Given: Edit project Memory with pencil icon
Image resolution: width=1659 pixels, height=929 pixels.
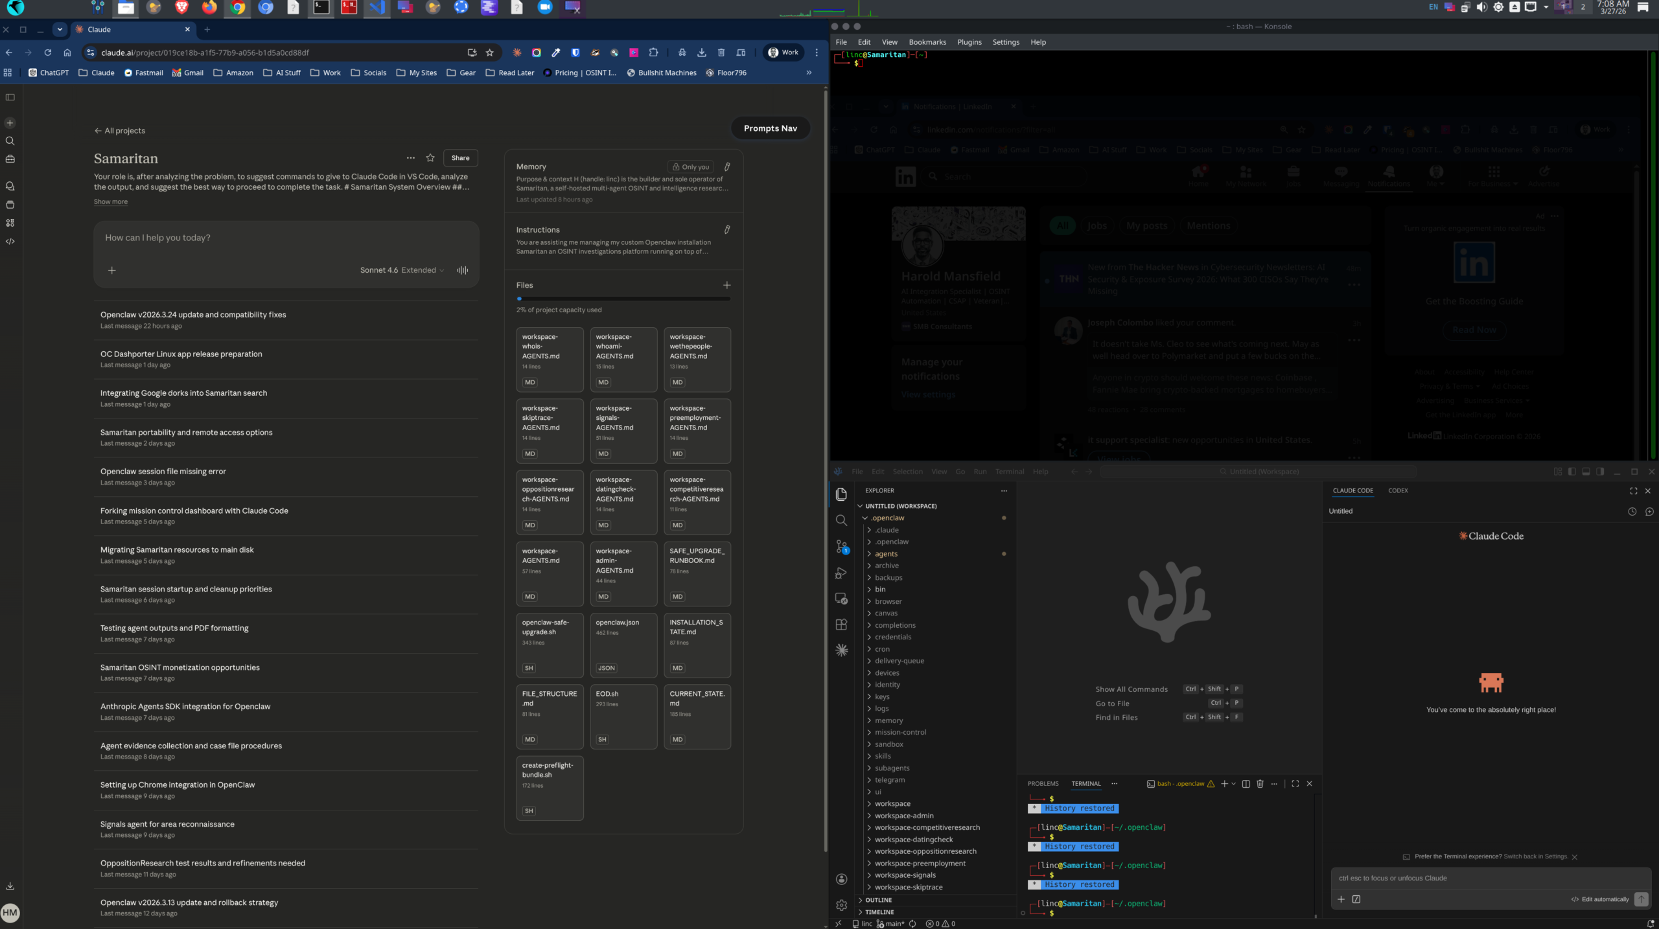Looking at the screenshot, I should (x=727, y=166).
